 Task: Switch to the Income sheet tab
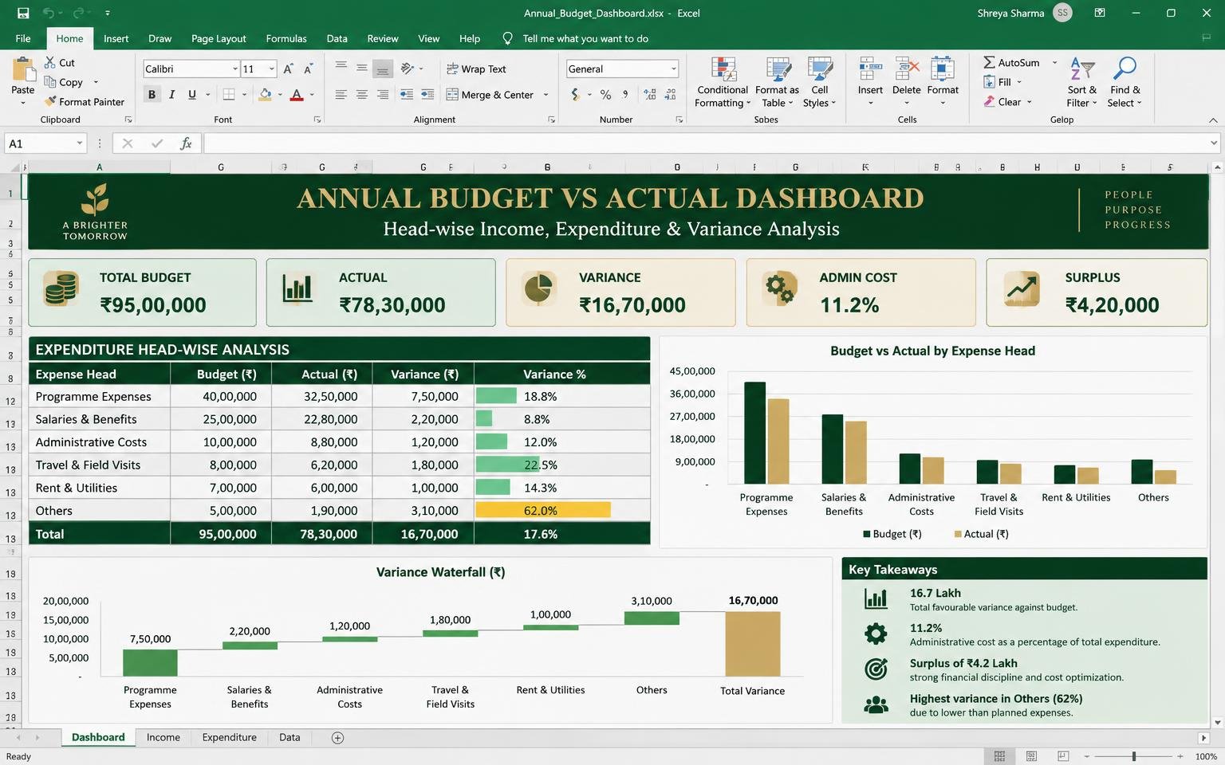[163, 738]
